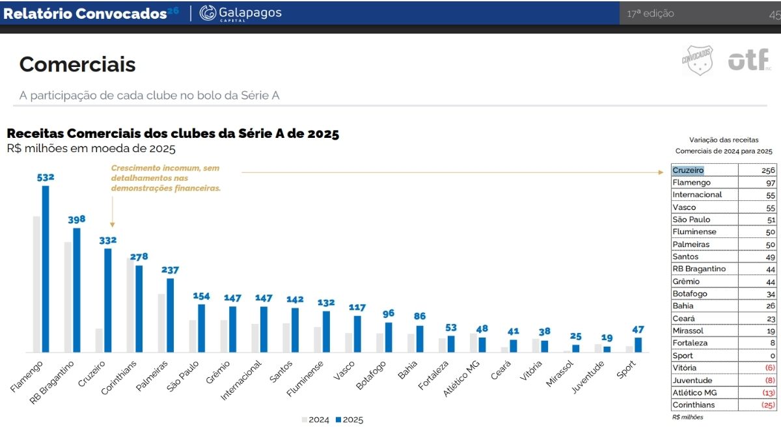Viewport: 781px width, 439px height.
Task: Click 'Internacional' in the variation table
Action: coord(697,194)
